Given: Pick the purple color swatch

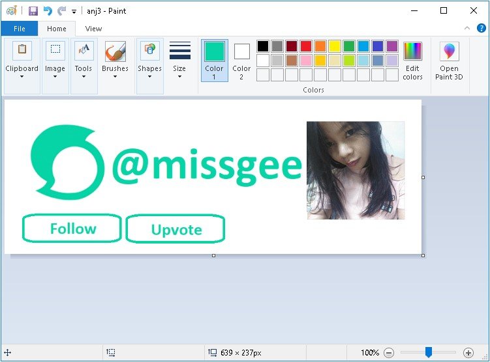Looking at the screenshot, I should 392,46.
